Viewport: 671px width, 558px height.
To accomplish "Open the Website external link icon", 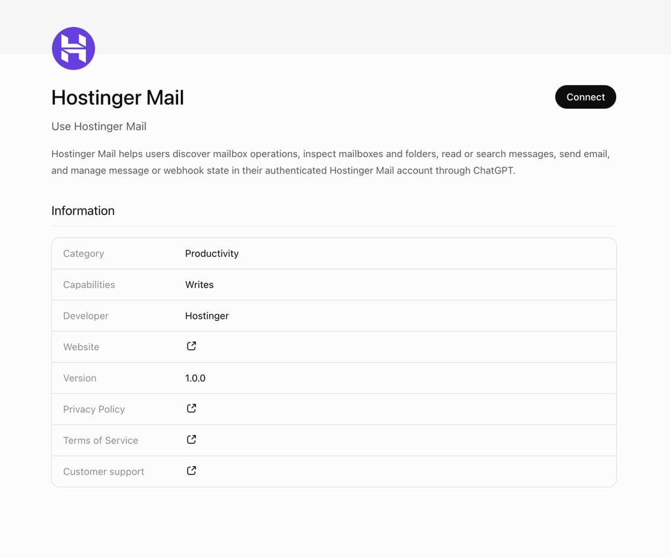I will coord(191,346).
